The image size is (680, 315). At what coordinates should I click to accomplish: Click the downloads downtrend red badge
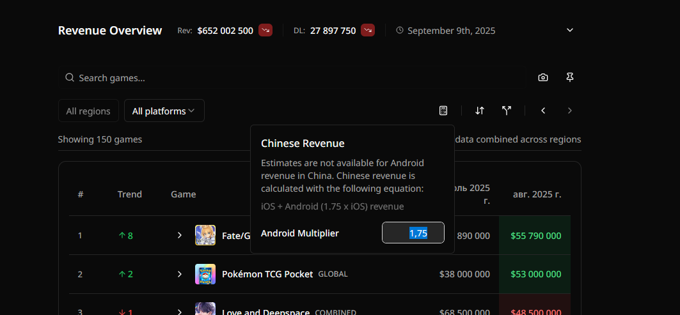coord(368,30)
